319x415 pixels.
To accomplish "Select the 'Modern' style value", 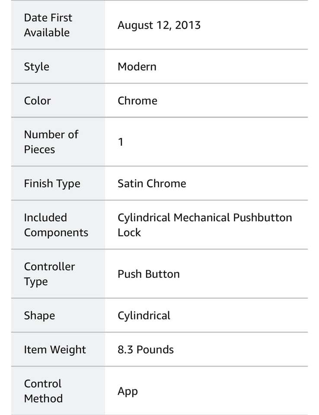I will point(137,67).
